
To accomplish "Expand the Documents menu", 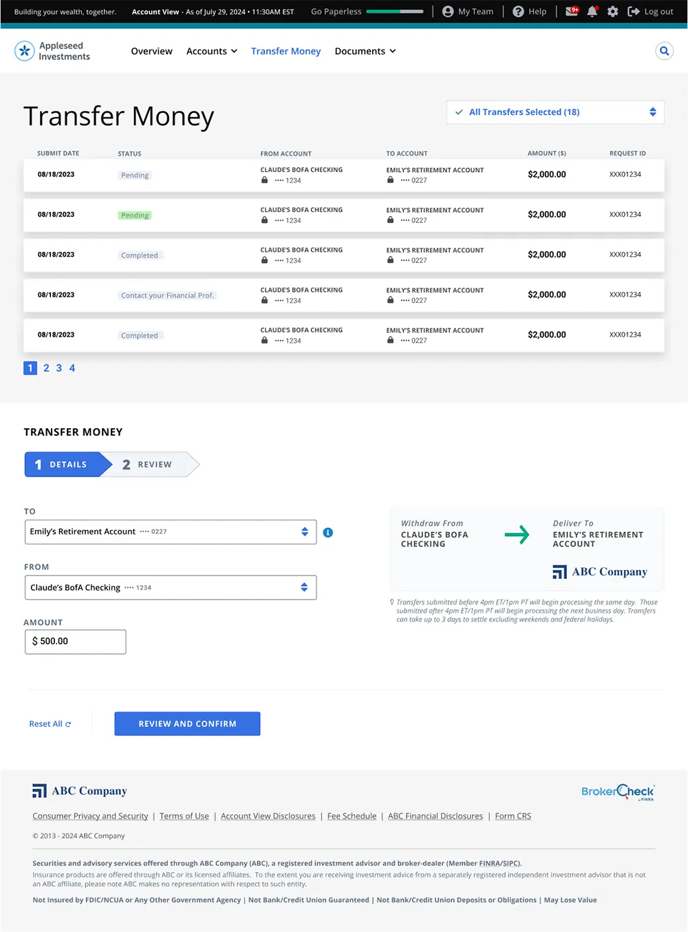I will point(365,51).
